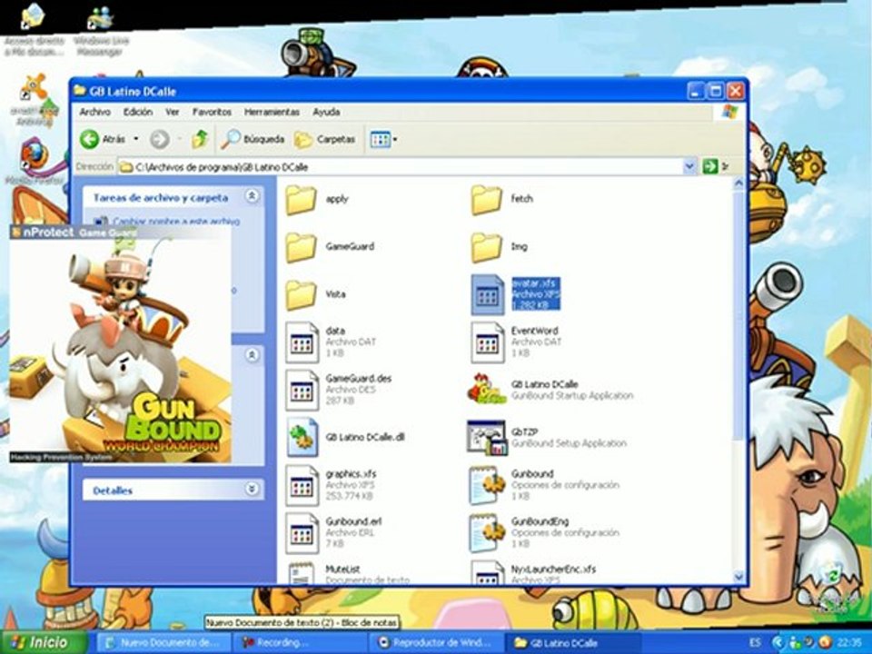
Task: Select the GameGuard.des file icon
Action: [302, 391]
